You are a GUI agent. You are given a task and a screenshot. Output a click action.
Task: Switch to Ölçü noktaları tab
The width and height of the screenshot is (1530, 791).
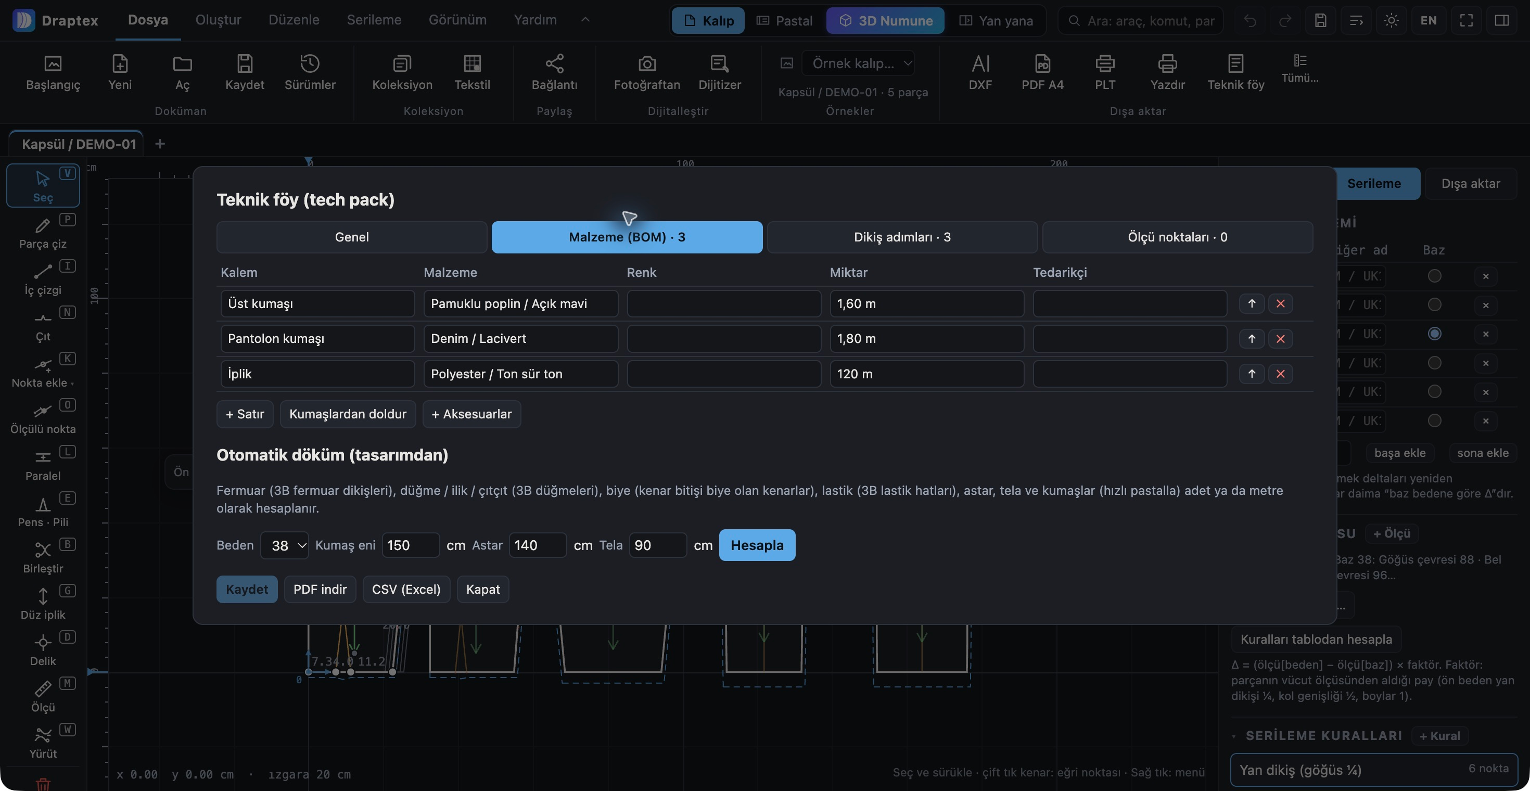tap(1177, 237)
